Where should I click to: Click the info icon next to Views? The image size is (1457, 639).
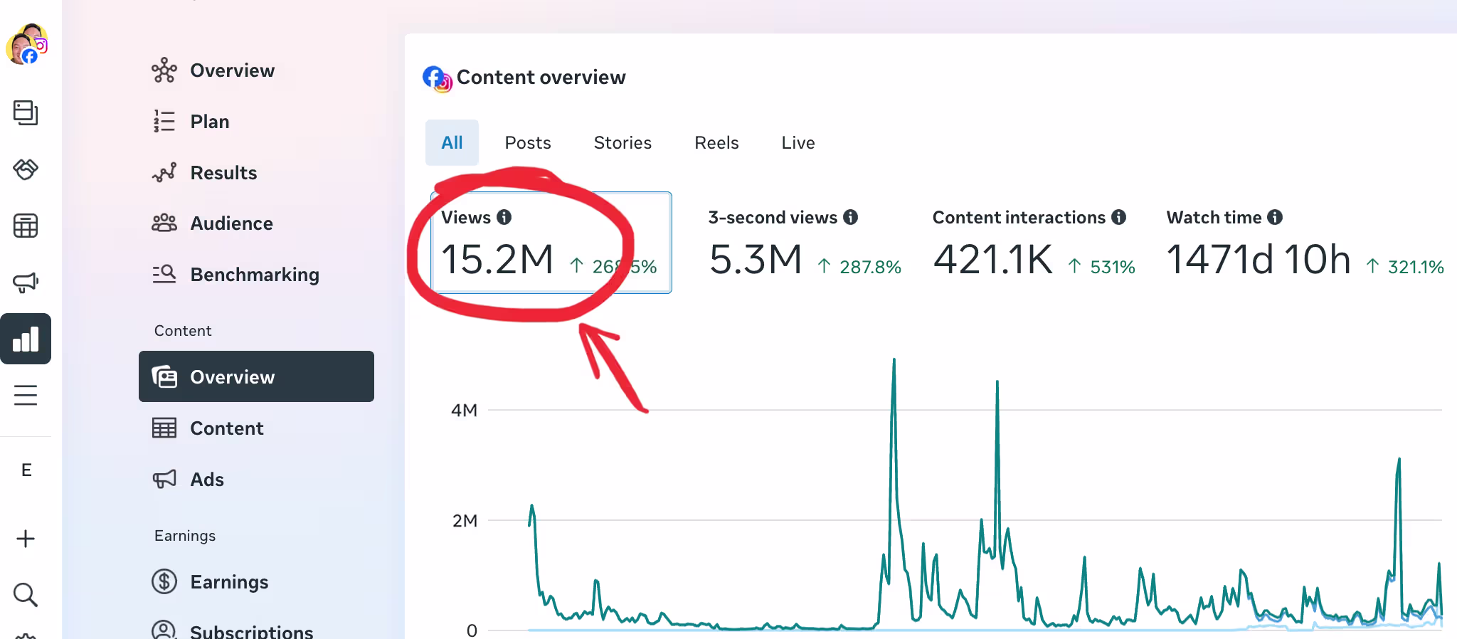(504, 217)
